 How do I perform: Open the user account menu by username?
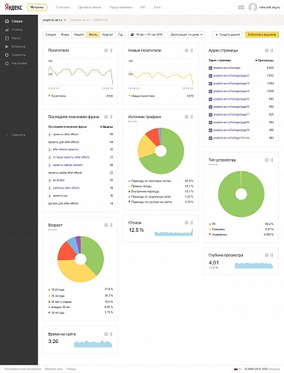[x=270, y=7]
